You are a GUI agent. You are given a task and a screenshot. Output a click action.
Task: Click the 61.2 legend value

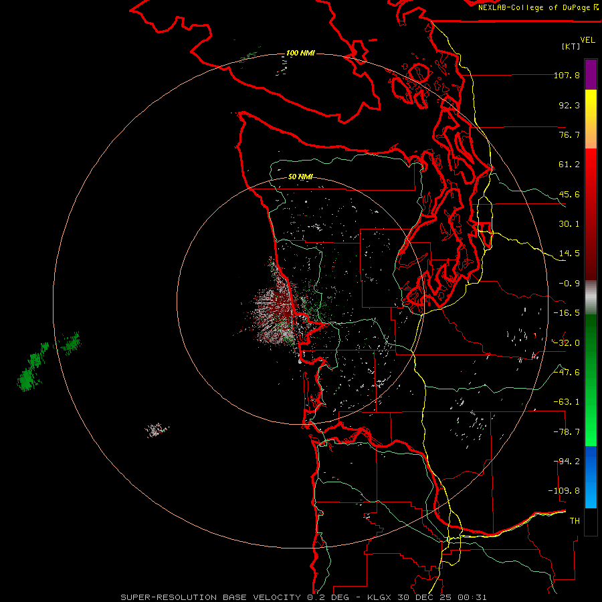point(569,165)
